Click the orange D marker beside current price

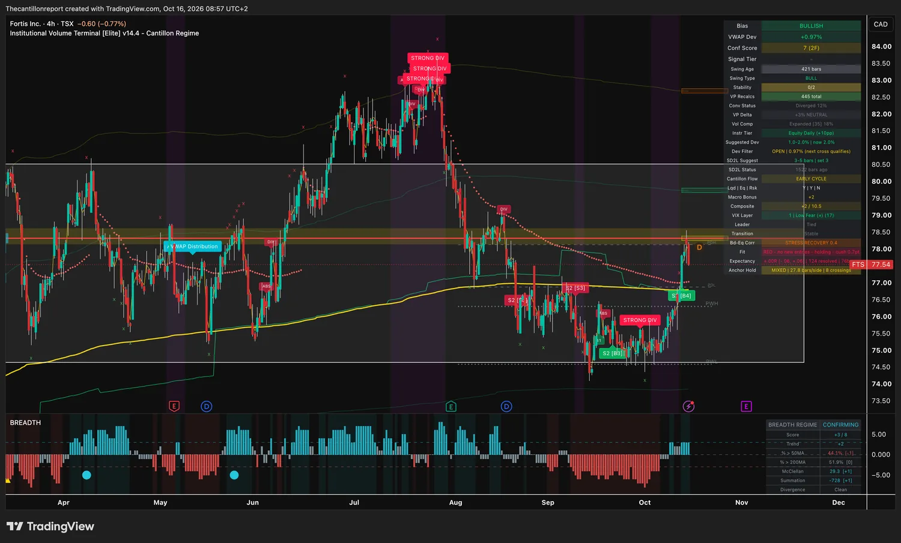coord(699,247)
